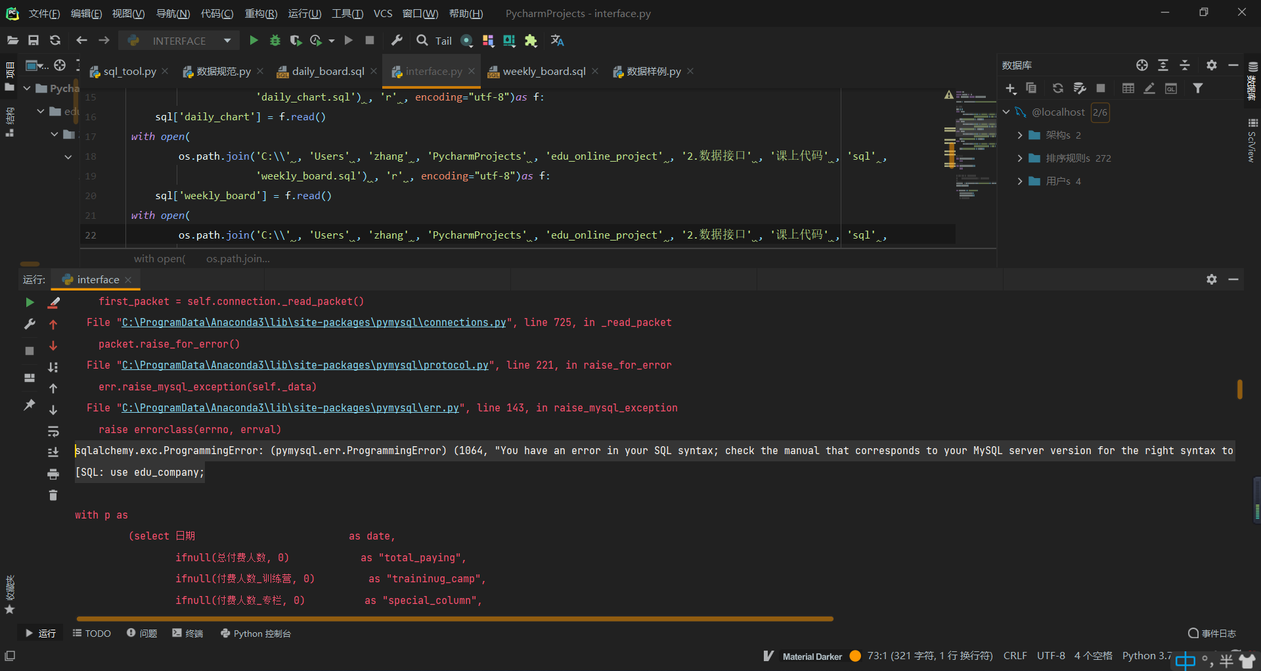The height and width of the screenshot is (671, 1261).
Task: Select the @localhost data source
Action: [1058, 112]
